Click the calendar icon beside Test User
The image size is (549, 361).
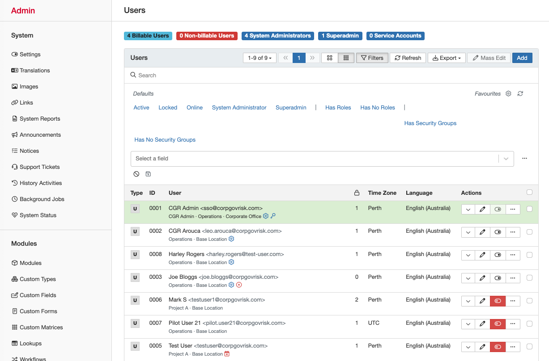point(227,354)
